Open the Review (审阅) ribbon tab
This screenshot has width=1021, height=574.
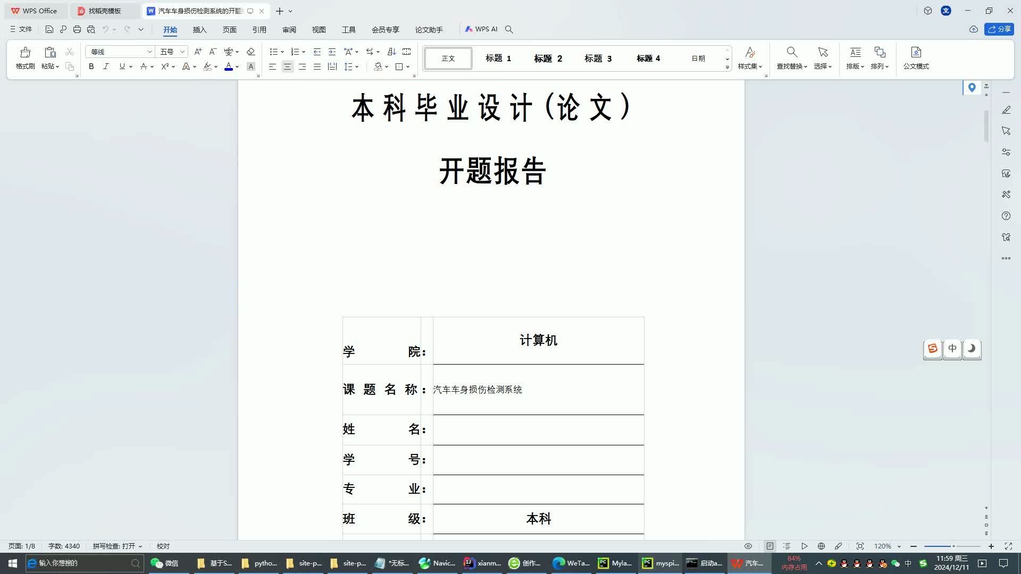point(289,30)
